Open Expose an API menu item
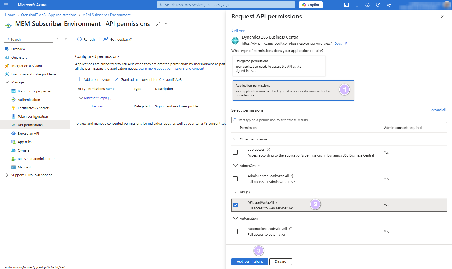The image size is (452, 269). pos(28,133)
